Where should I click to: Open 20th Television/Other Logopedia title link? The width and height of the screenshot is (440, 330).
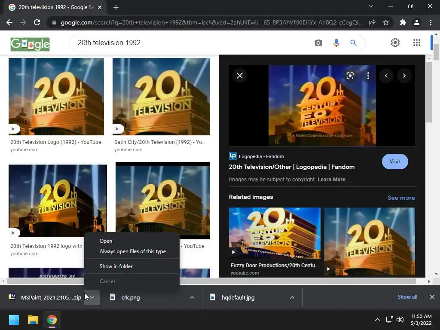(x=292, y=167)
